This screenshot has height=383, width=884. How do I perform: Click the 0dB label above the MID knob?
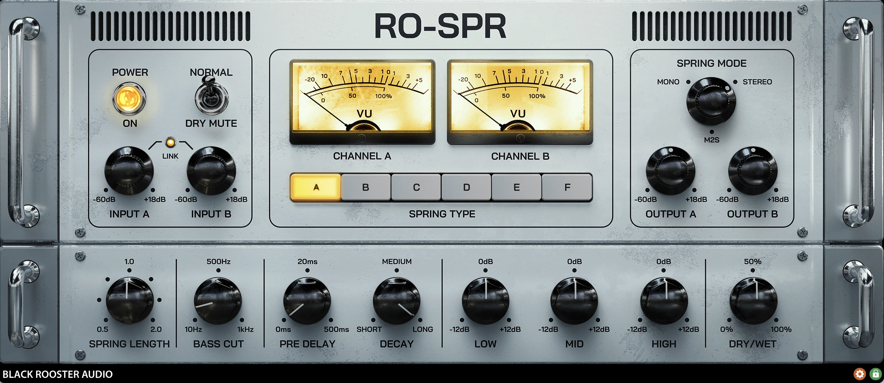pyautogui.click(x=575, y=261)
